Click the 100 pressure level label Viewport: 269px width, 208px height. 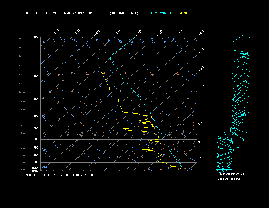[36, 37]
